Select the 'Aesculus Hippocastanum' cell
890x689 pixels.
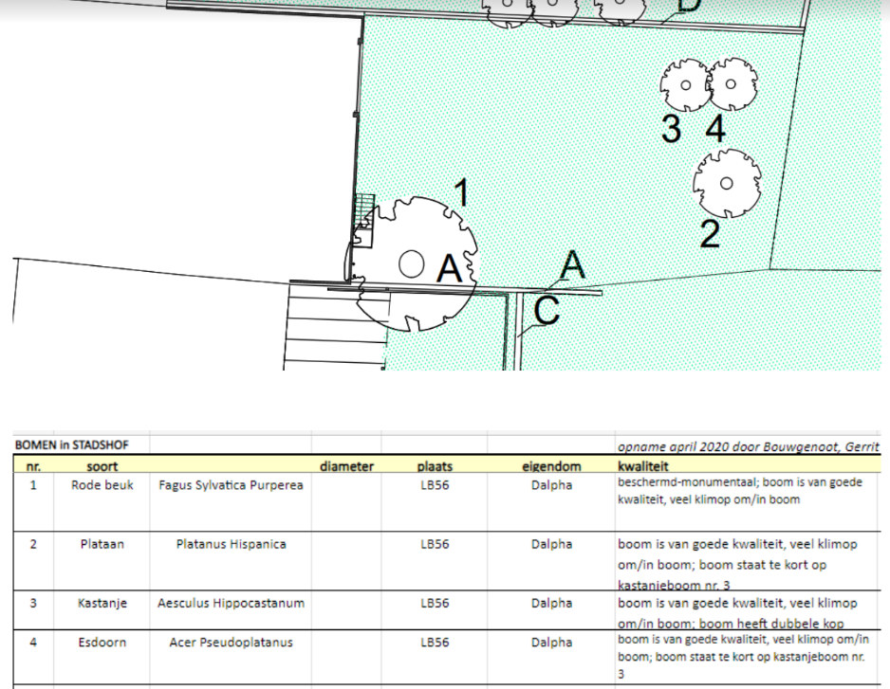click(x=231, y=603)
